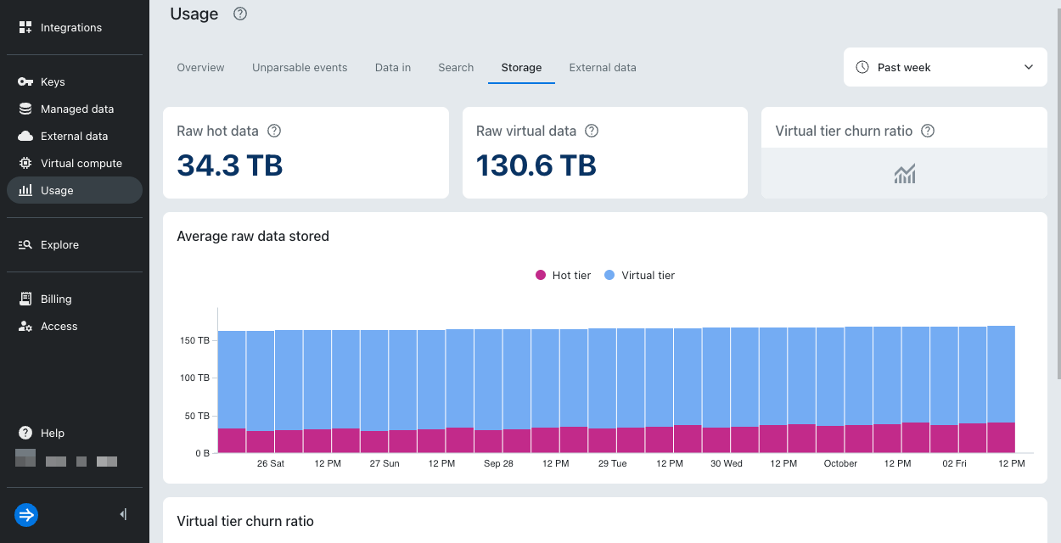This screenshot has height=543, width=1061.
Task: Click the blue arrow logo button
Action: coord(26,514)
